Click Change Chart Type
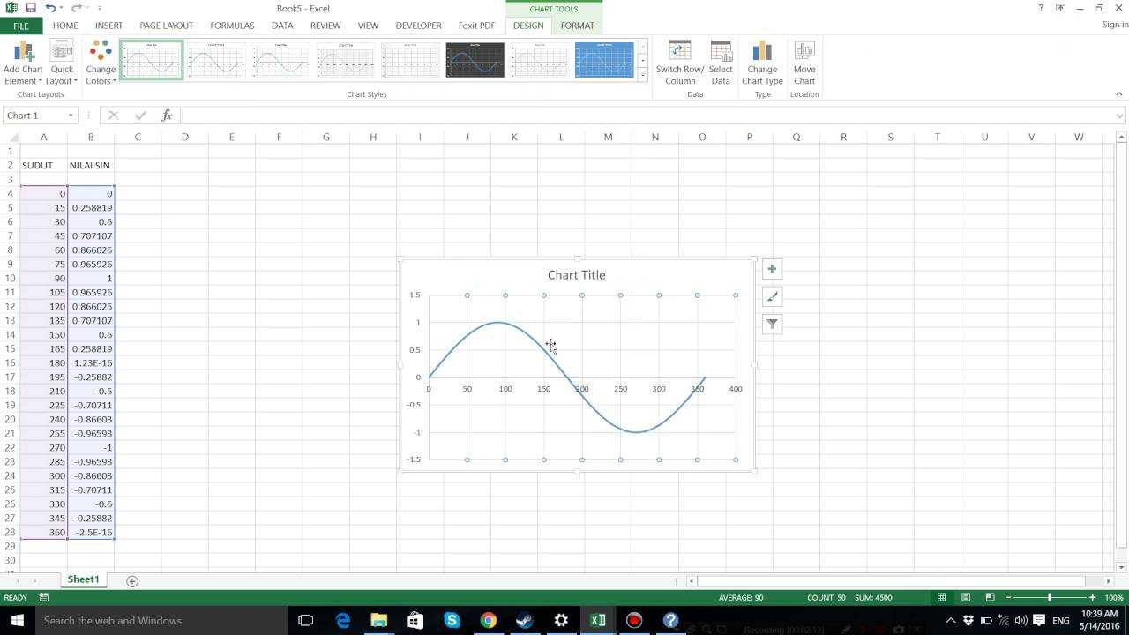1129x635 pixels. coord(762,63)
